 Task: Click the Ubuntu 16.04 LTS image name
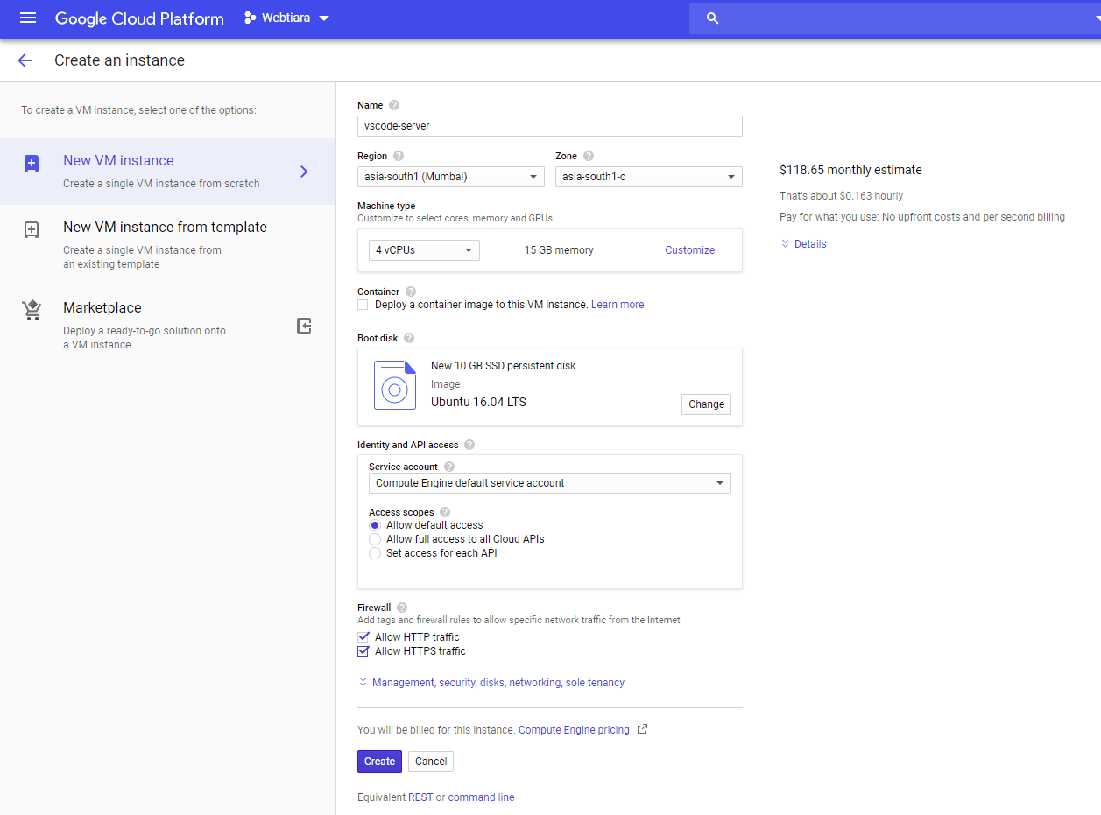(x=478, y=403)
